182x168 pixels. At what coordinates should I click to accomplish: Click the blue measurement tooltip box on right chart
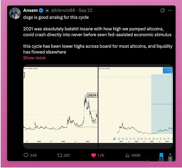tap(168, 70)
